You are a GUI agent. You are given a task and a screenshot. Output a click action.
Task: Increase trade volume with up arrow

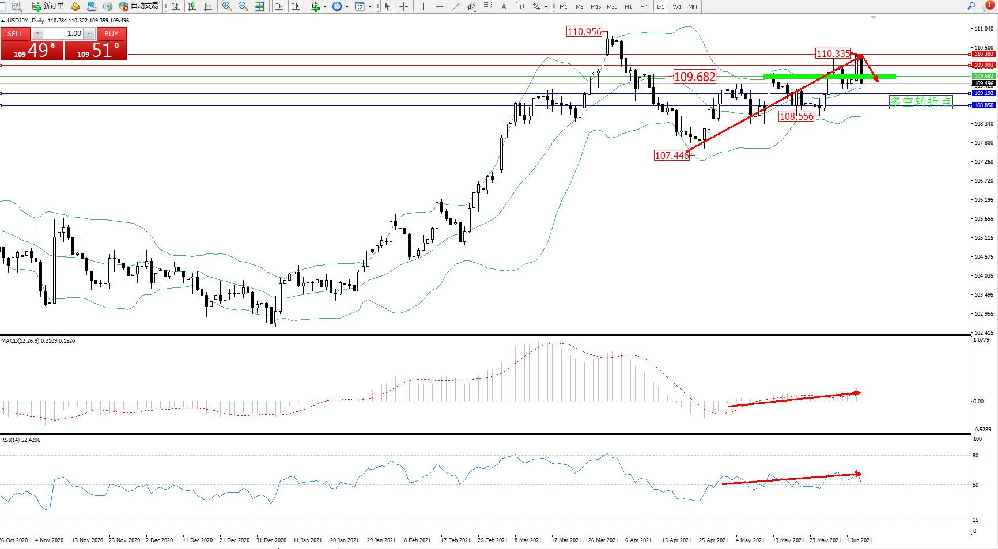[x=89, y=33]
